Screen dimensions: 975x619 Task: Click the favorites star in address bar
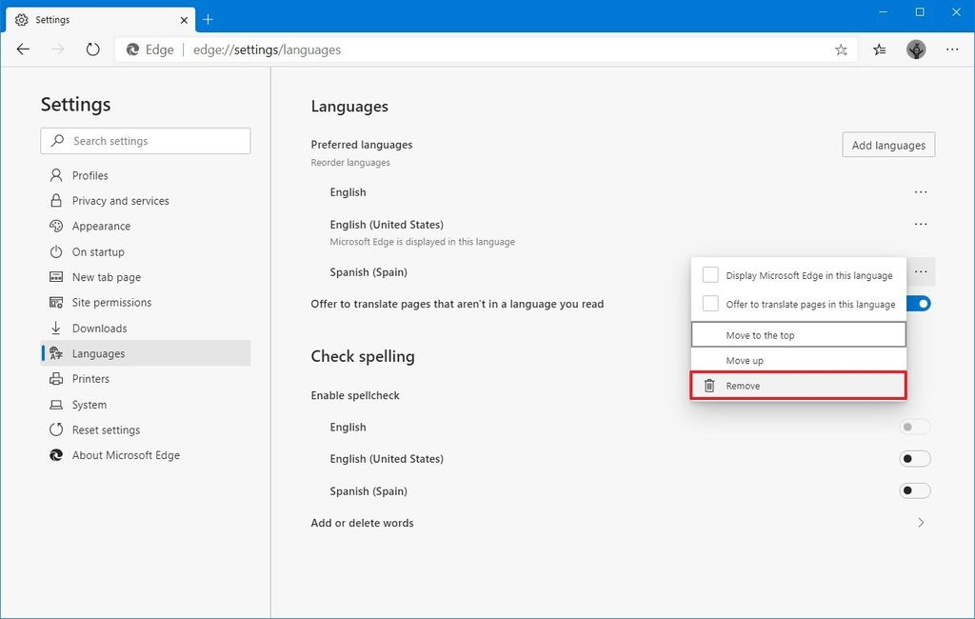tap(841, 49)
